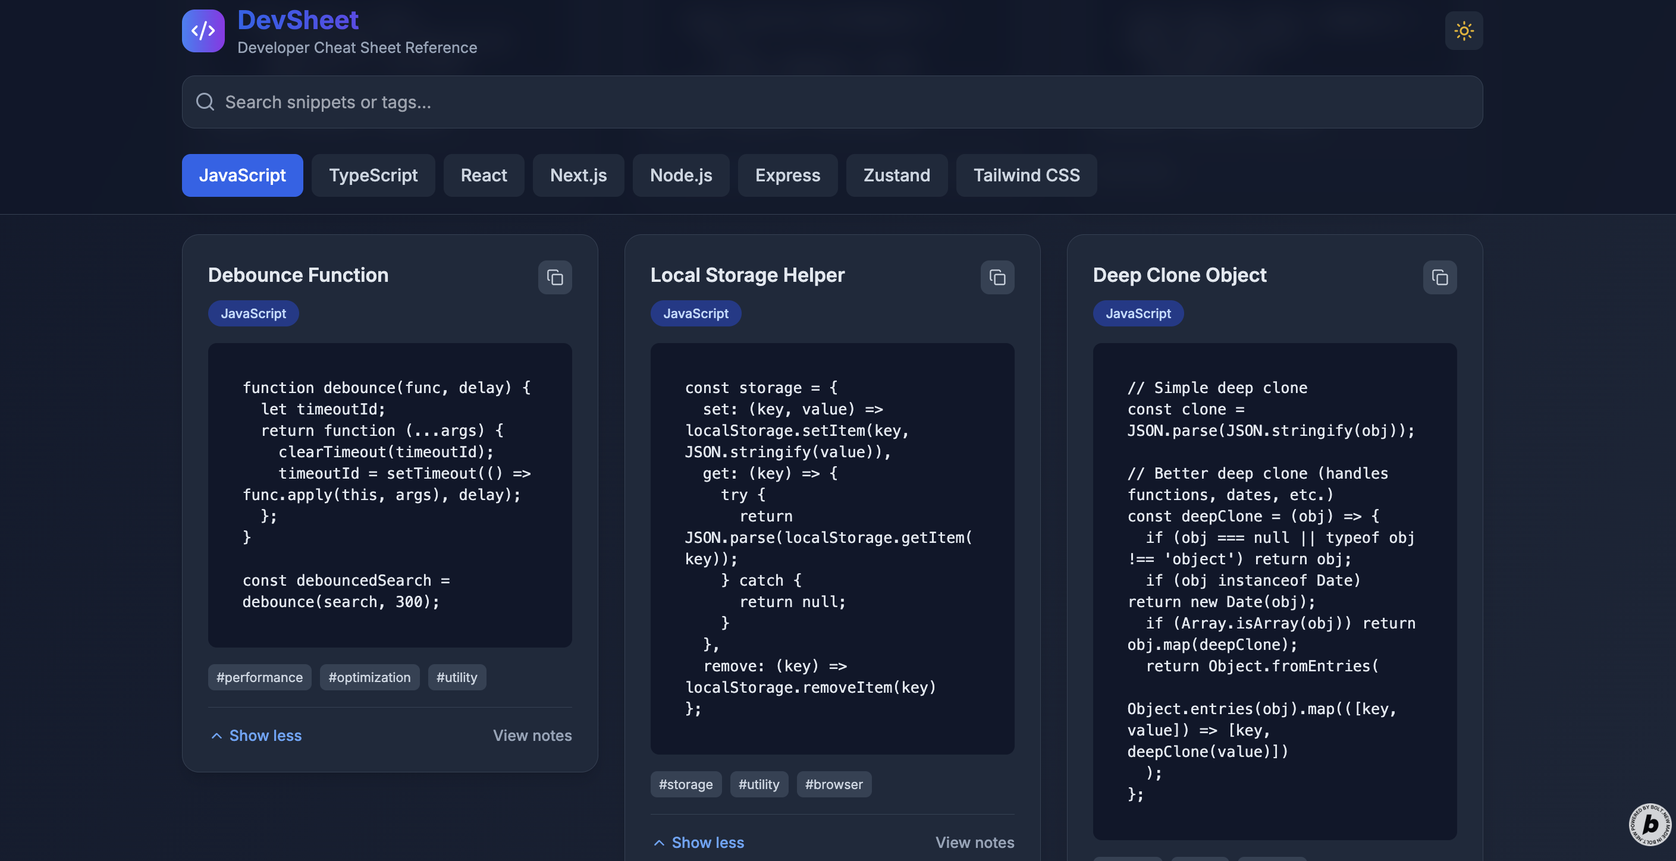Open the Zustand tab

click(x=896, y=175)
